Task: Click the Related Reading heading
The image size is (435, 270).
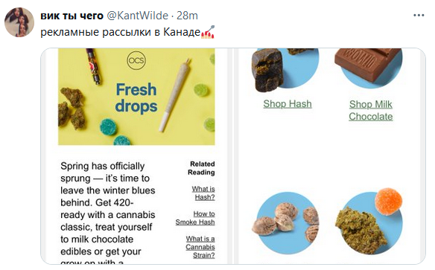Action: click(x=201, y=168)
